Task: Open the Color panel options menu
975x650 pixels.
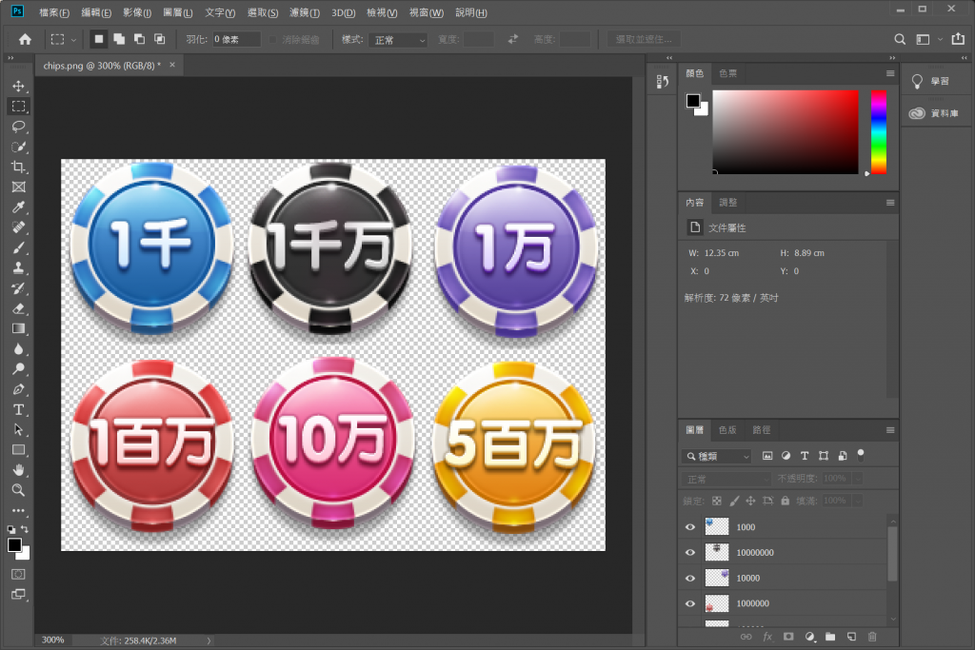Action: pyautogui.click(x=890, y=73)
